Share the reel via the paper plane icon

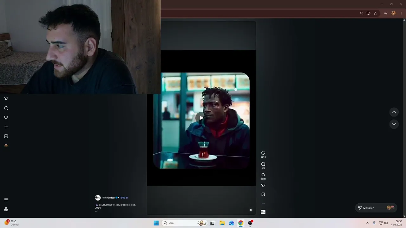263,186
